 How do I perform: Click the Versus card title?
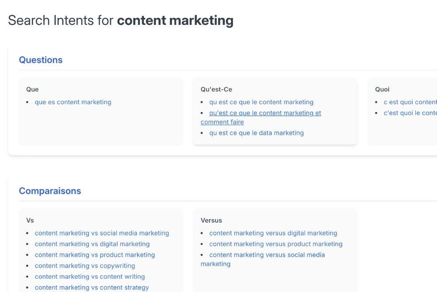(211, 221)
